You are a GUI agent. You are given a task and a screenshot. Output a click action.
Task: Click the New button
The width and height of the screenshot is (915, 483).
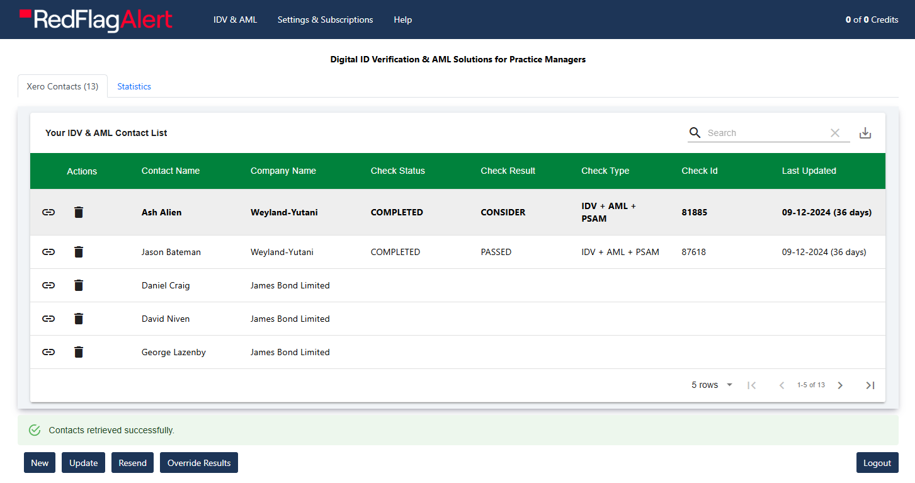(x=40, y=463)
